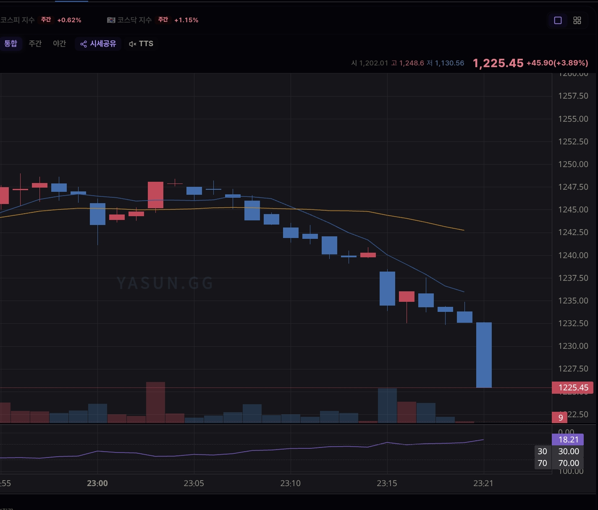This screenshot has height=510, width=598.
Task: Click the purple 18.21 RSI value label
Action: pos(568,439)
